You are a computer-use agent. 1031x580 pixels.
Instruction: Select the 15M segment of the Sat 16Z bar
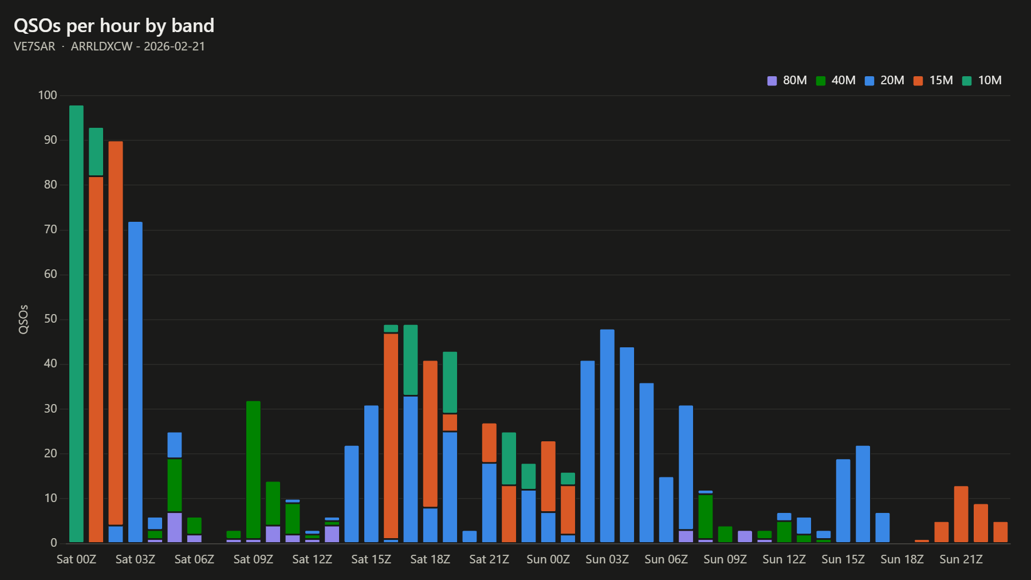coord(391,436)
